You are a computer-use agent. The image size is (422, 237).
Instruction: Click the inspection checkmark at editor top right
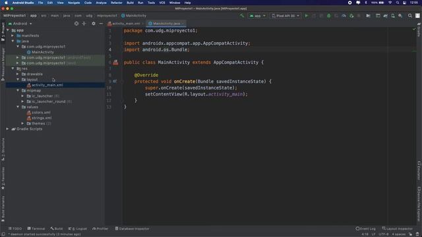(x=414, y=29)
